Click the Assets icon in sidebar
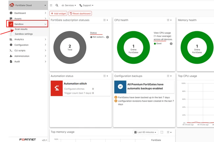Image resolution: width=214 pixels, height=142 pixels. (x=11, y=18)
